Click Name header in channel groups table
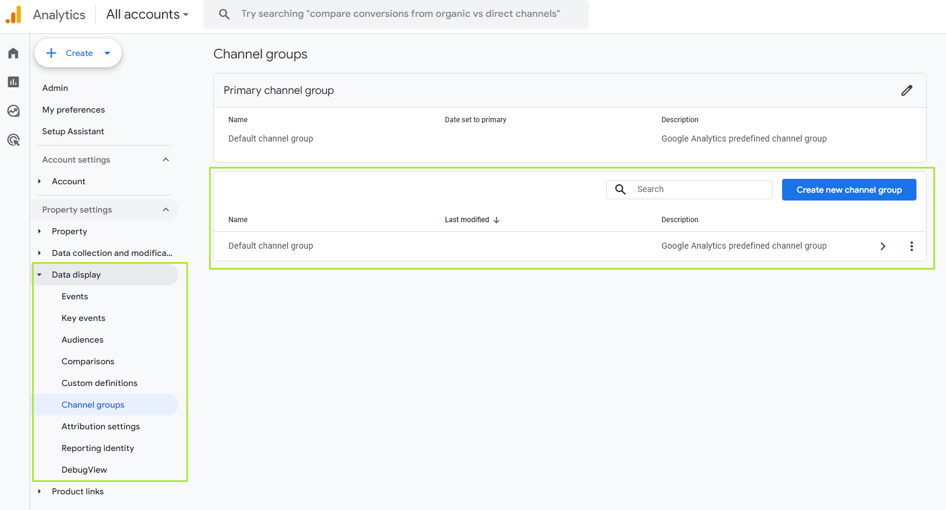This screenshot has width=946, height=510. click(x=238, y=220)
